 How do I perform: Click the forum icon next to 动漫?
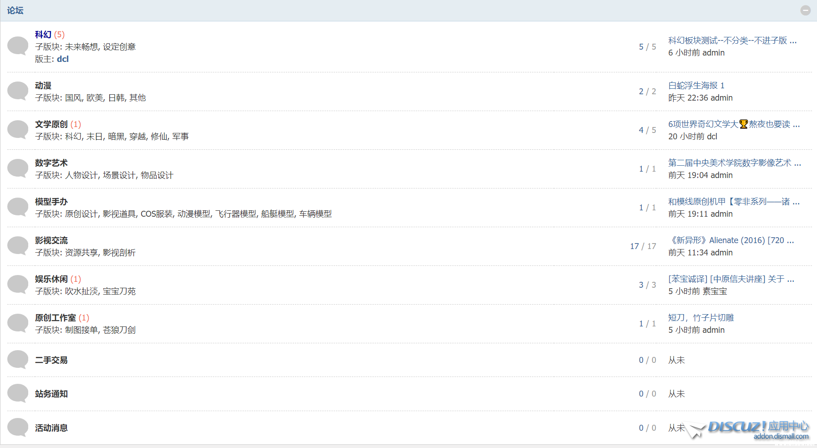click(18, 91)
